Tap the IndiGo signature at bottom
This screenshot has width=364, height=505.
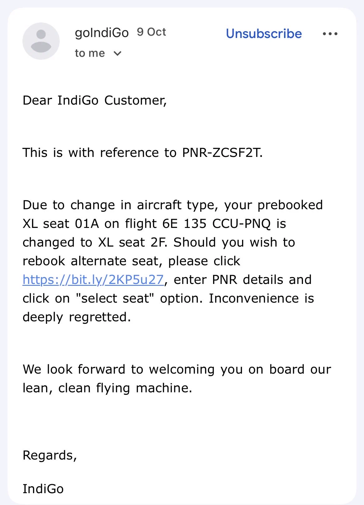pos(43,489)
